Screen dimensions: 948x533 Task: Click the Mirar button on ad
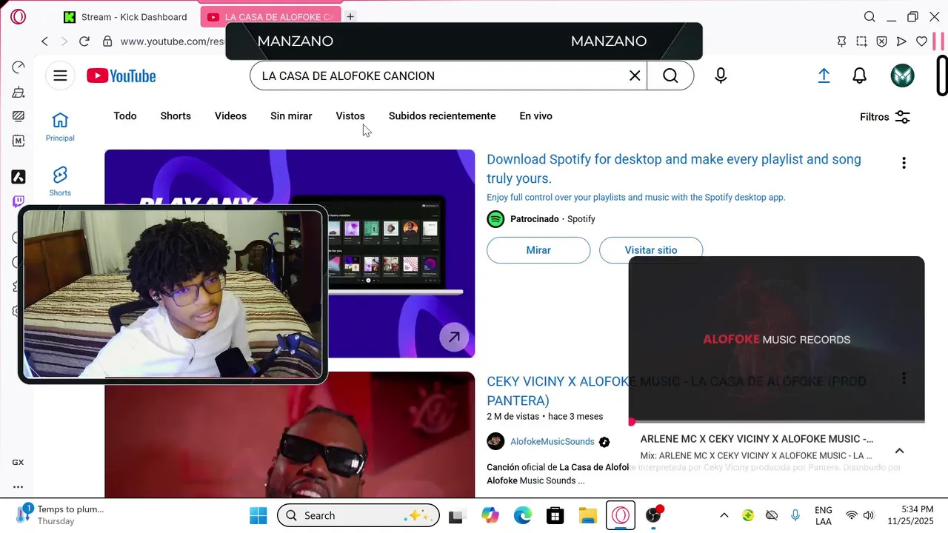coord(538,250)
